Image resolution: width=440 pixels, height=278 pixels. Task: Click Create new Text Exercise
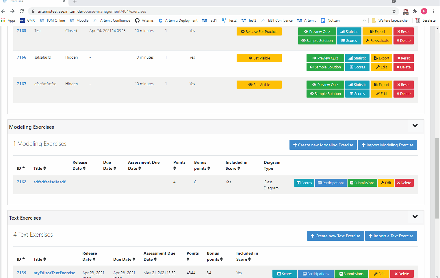click(x=335, y=236)
